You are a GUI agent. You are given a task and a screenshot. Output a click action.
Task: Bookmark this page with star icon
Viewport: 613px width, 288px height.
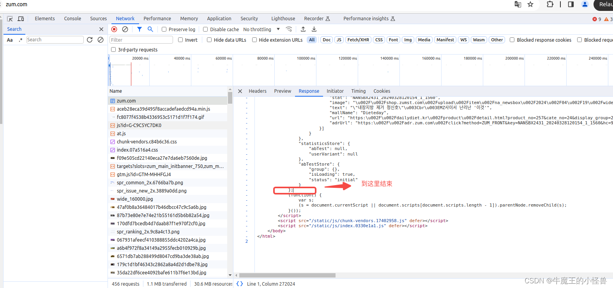(530, 4)
